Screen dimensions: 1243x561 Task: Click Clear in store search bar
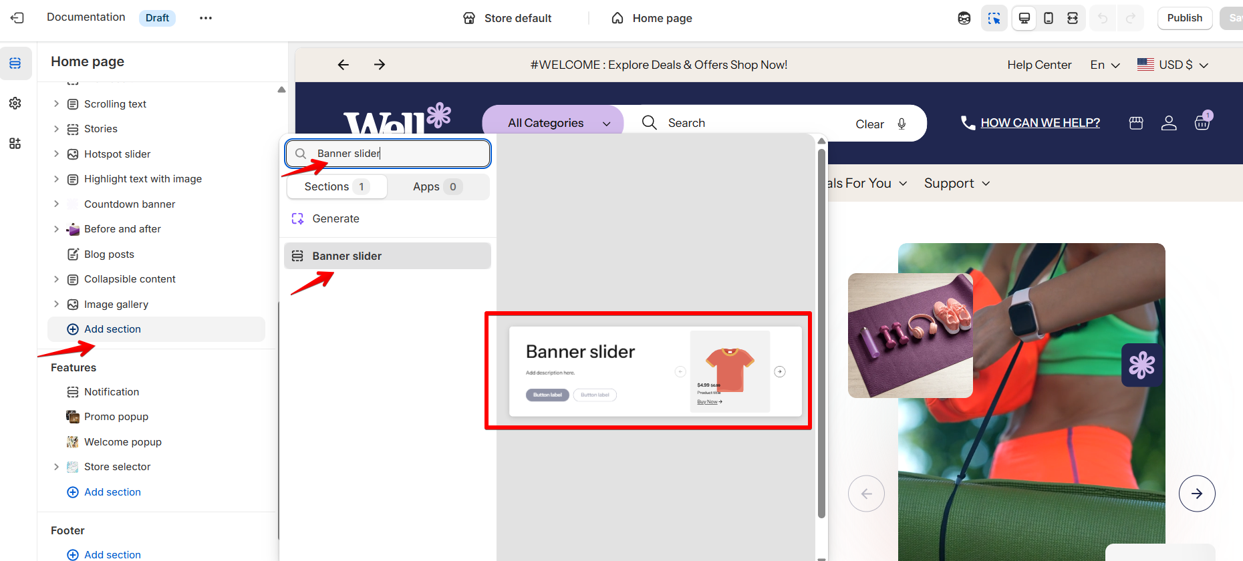tap(869, 124)
